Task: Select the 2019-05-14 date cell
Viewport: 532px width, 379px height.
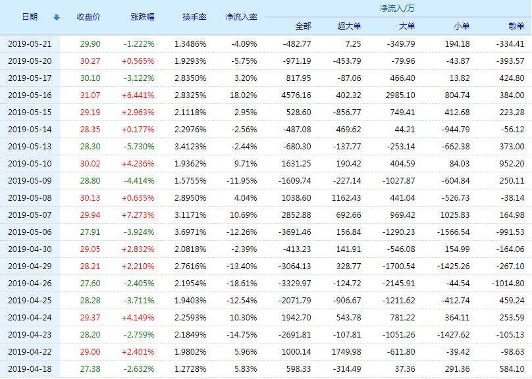Action: tap(30, 130)
